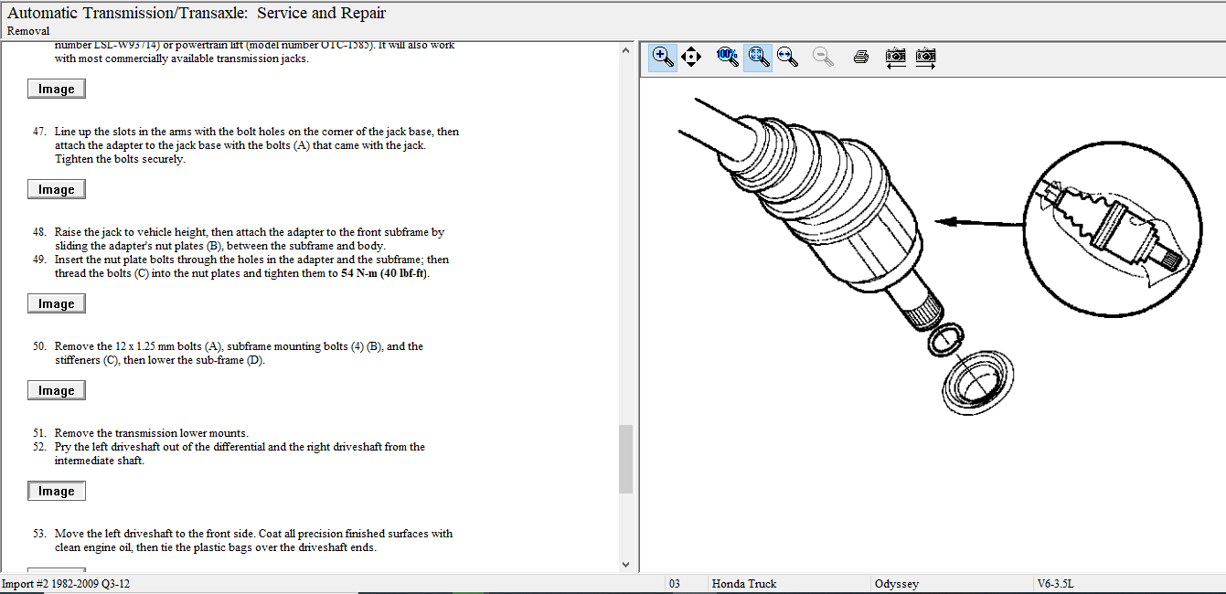Click the vertical scrollbar thumb
Image resolution: width=1226 pixels, height=594 pixels.
pyautogui.click(x=625, y=458)
